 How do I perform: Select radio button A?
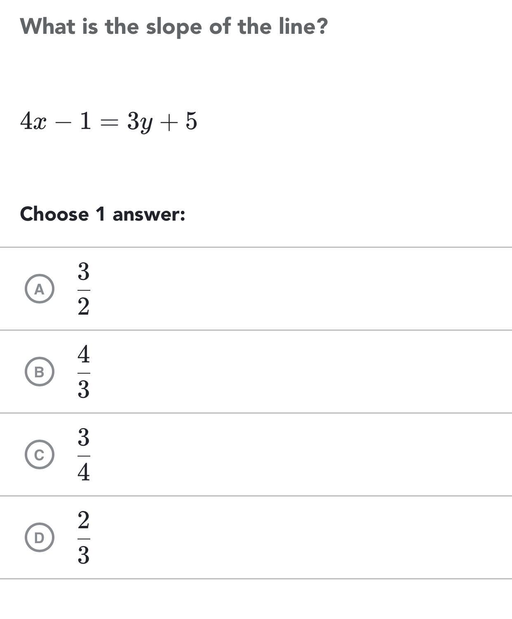(x=39, y=289)
